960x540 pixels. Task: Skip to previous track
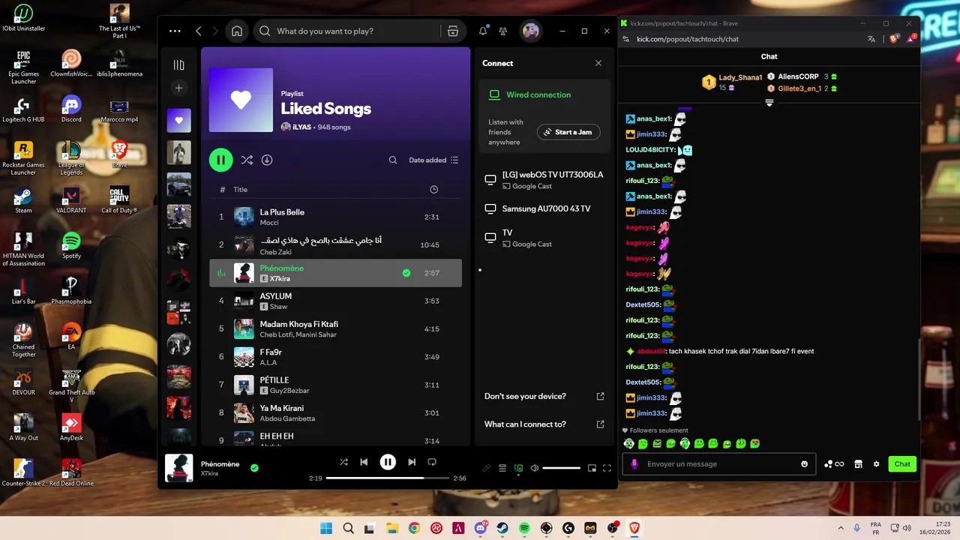coord(364,462)
